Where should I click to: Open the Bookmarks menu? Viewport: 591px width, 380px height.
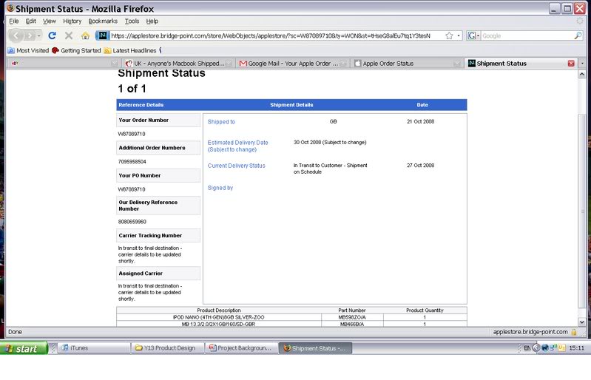tap(103, 21)
